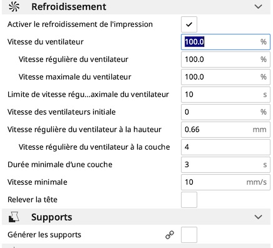
Task: Click the Limite de vitesse seconds field
Action: [225, 95]
